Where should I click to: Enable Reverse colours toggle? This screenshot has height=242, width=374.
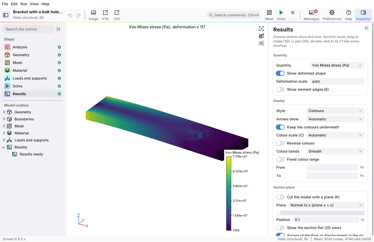click(280, 143)
